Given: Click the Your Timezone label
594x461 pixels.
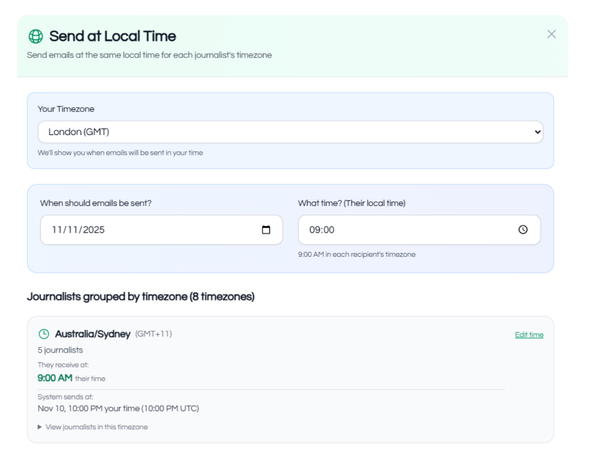Looking at the screenshot, I should (x=66, y=109).
